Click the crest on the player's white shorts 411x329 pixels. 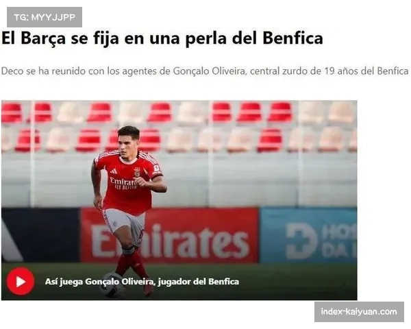click(x=115, y=225)
